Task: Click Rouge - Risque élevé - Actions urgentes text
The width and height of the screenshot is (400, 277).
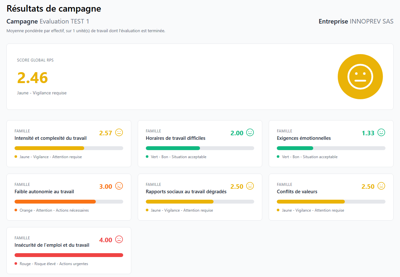Action: (x=54, y=264)
